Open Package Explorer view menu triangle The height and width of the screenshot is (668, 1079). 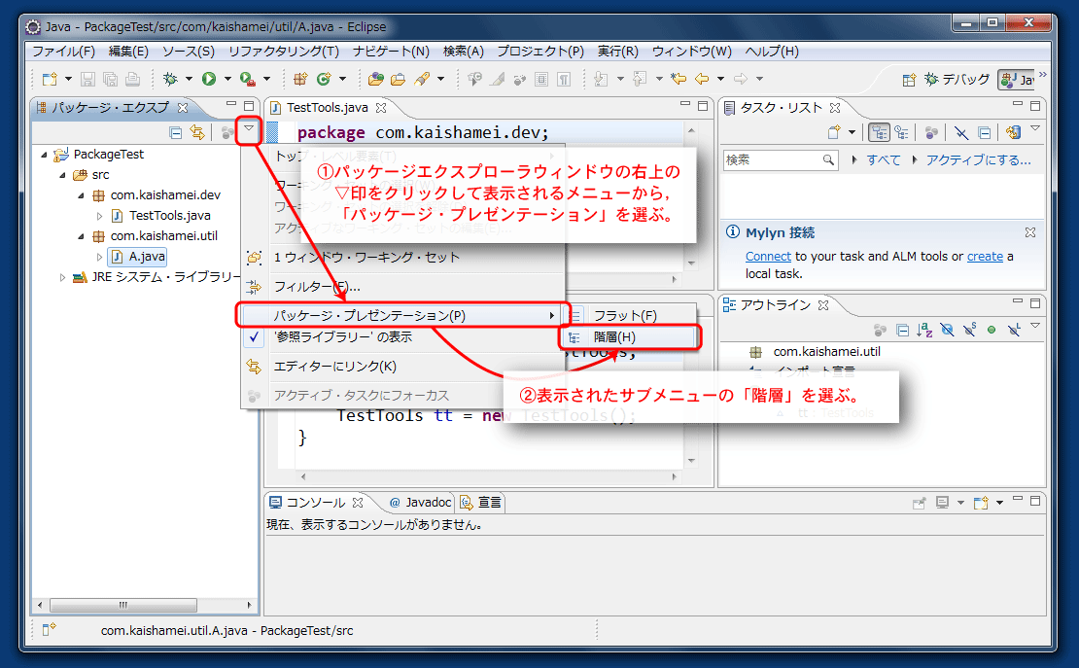coord(249,128)
